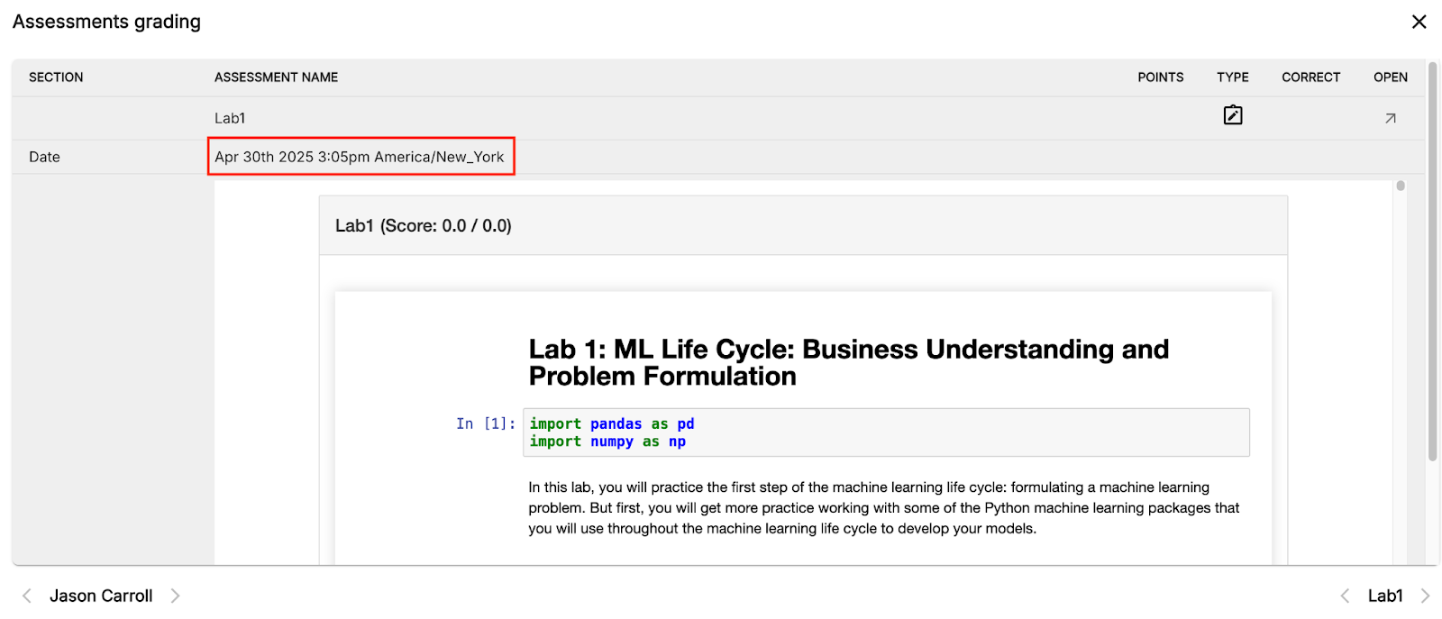1442x619 pixels.
Task: Click the ASSESSMENT NAME column header
Action: [276, 77]
